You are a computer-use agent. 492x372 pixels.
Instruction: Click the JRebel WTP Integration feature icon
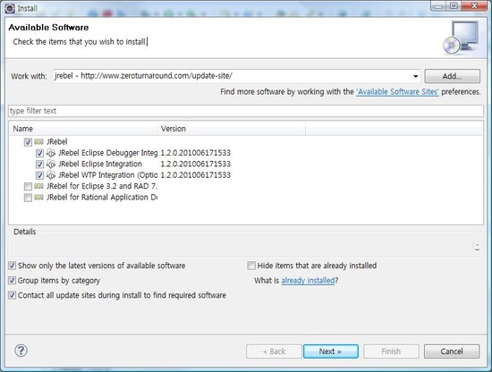[51, 175]
